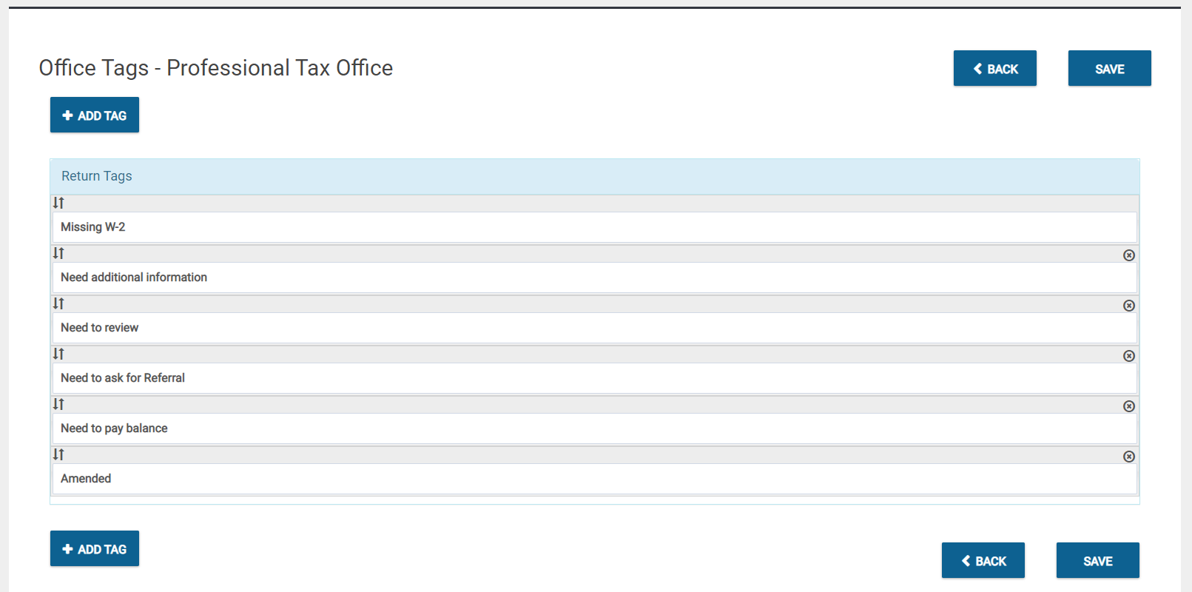This screenshot has width=1192, height=592.
Task: Click the reorder icon for Need to ask for Referral
Action: tap(58, 354)
